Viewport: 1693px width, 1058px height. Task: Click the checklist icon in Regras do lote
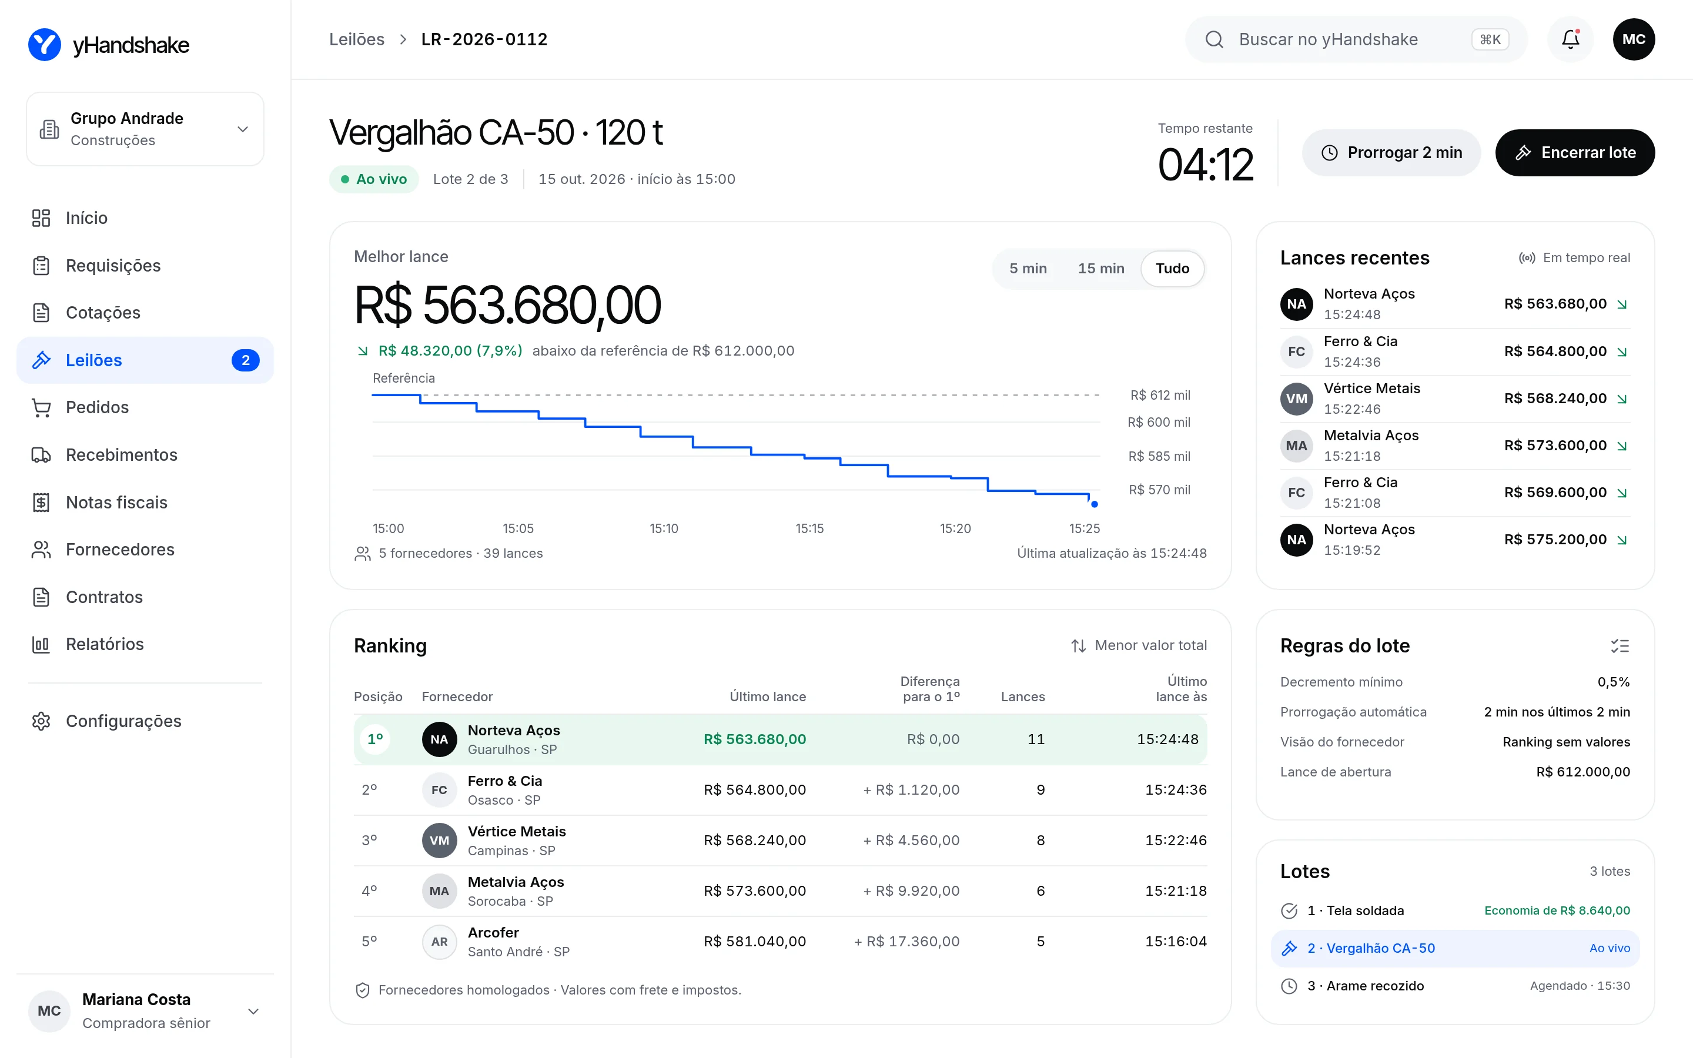coord(1620,646)
